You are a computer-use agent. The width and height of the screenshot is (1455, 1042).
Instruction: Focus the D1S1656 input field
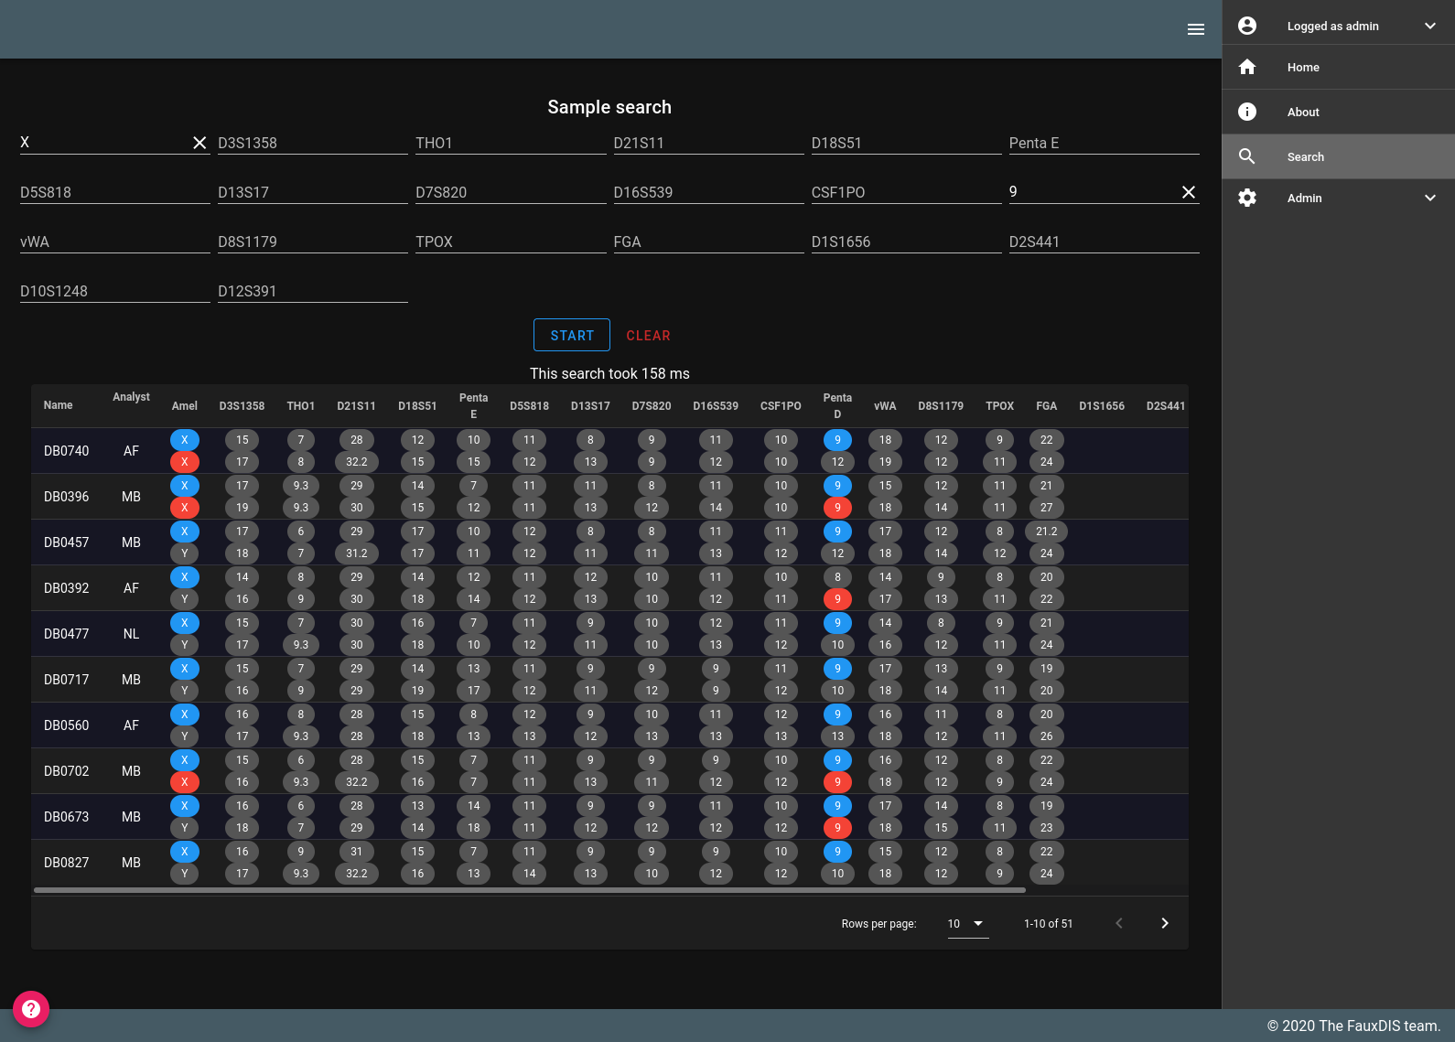[906, 242]
